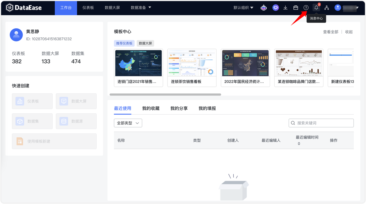366x204 pixels.
Task: Collapse templates via the 收起 link
Action: click(349, 32)
